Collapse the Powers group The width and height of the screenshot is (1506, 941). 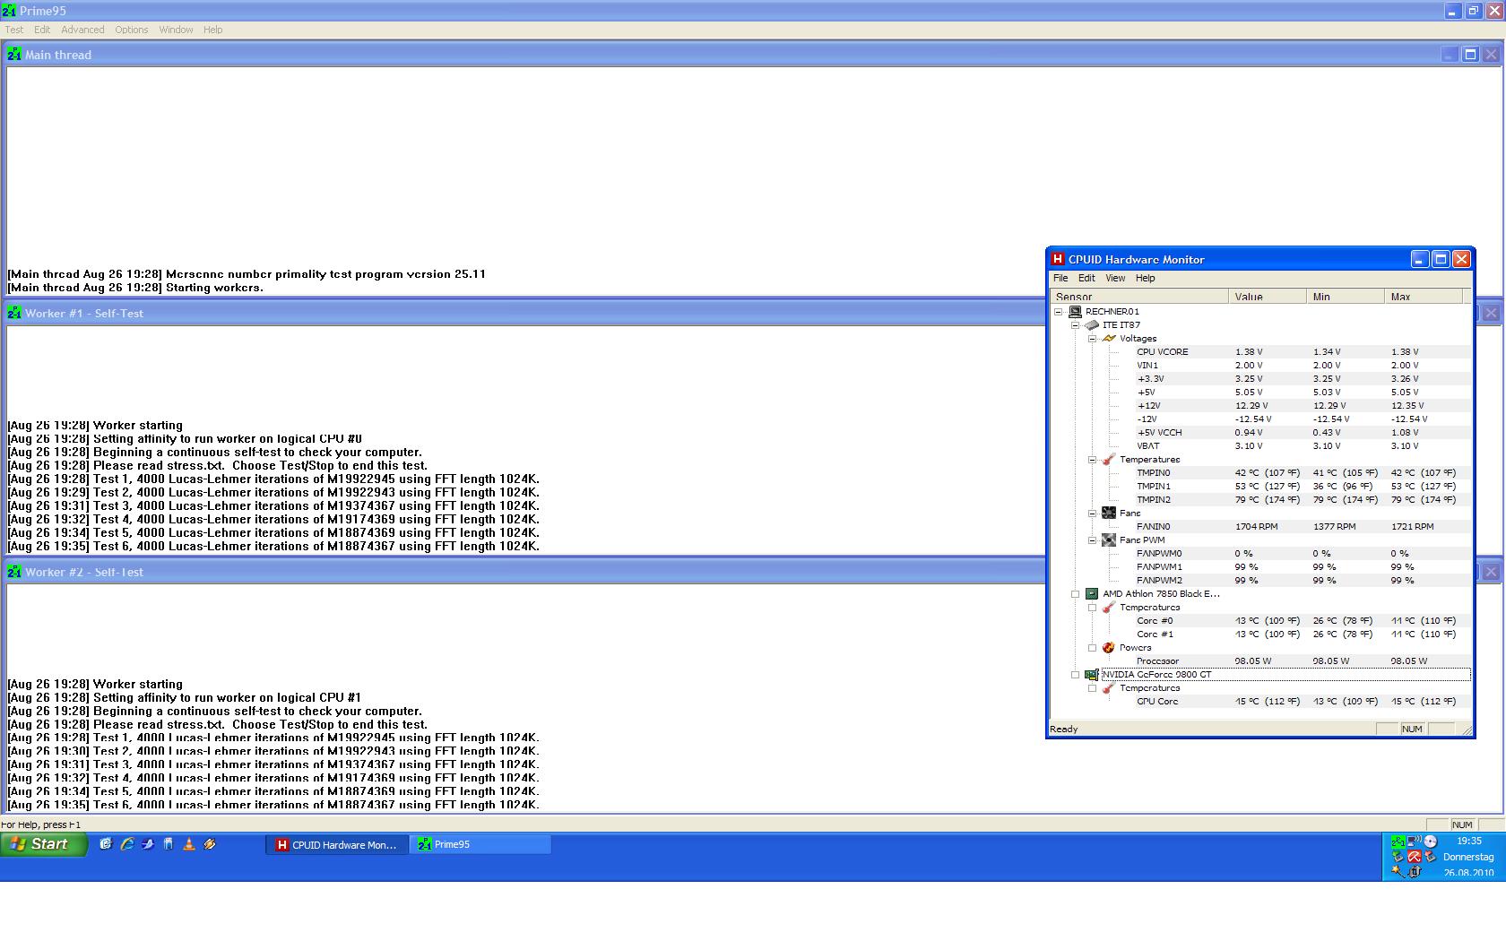click(1092, 648)
